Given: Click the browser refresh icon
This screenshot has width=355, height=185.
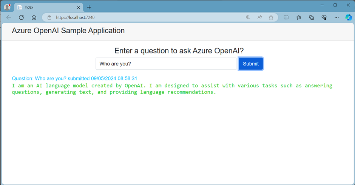Looking at the screenshot, I should [x=21, y=17].
